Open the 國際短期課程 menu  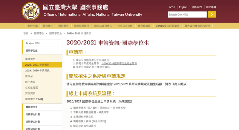81,26
